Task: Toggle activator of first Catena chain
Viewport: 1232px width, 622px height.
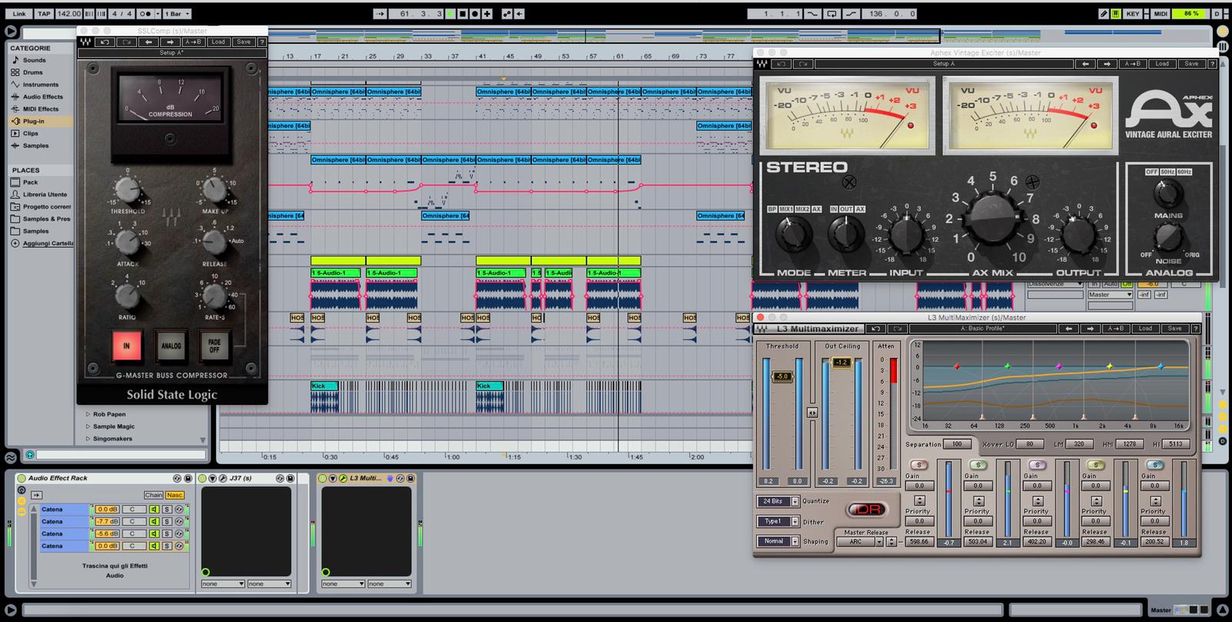Action: point(154,510)
